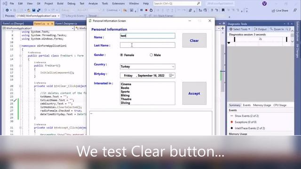Click the Live Share icon

tap(273, 10)
